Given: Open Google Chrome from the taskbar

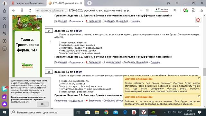Looking at the screenshot, I should click(106, 112).
